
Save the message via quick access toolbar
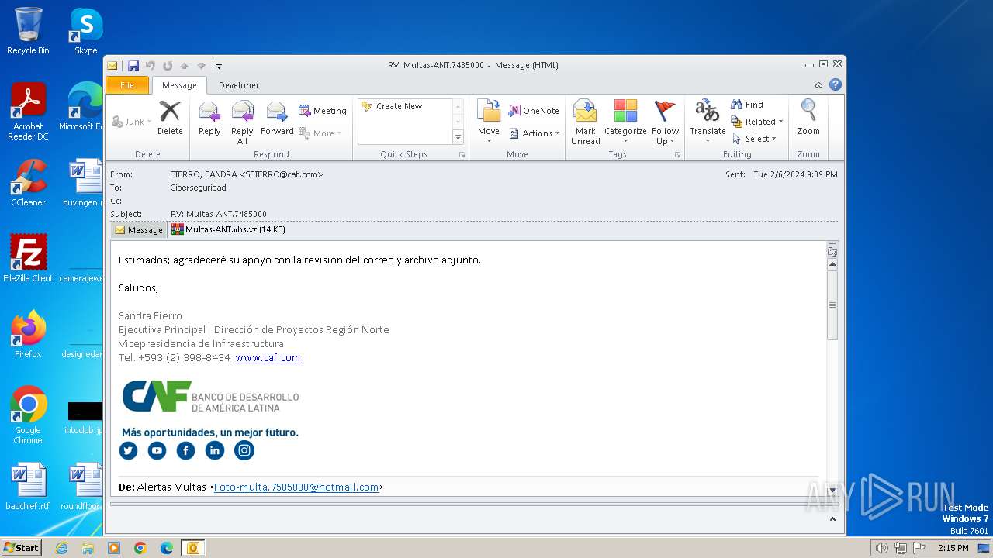(x=133, y=66)
